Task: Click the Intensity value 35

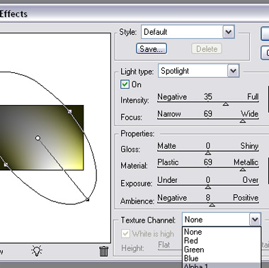Action: point(208,96)
